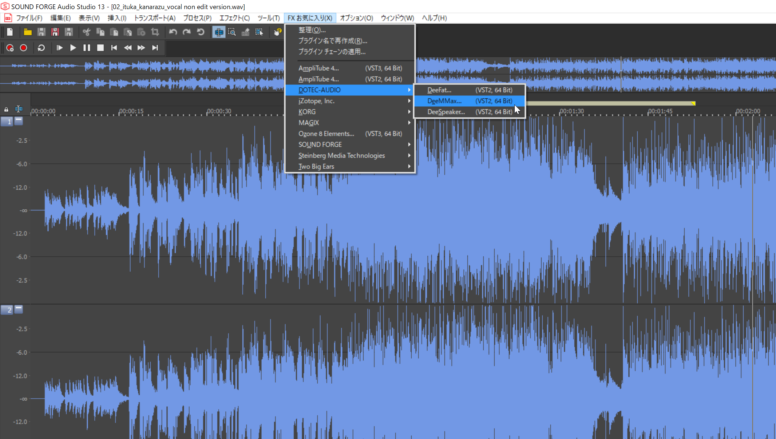Viewport: 776px width, 439px height.
Task: Click the Play All button
Action: (x=59, y=48)
